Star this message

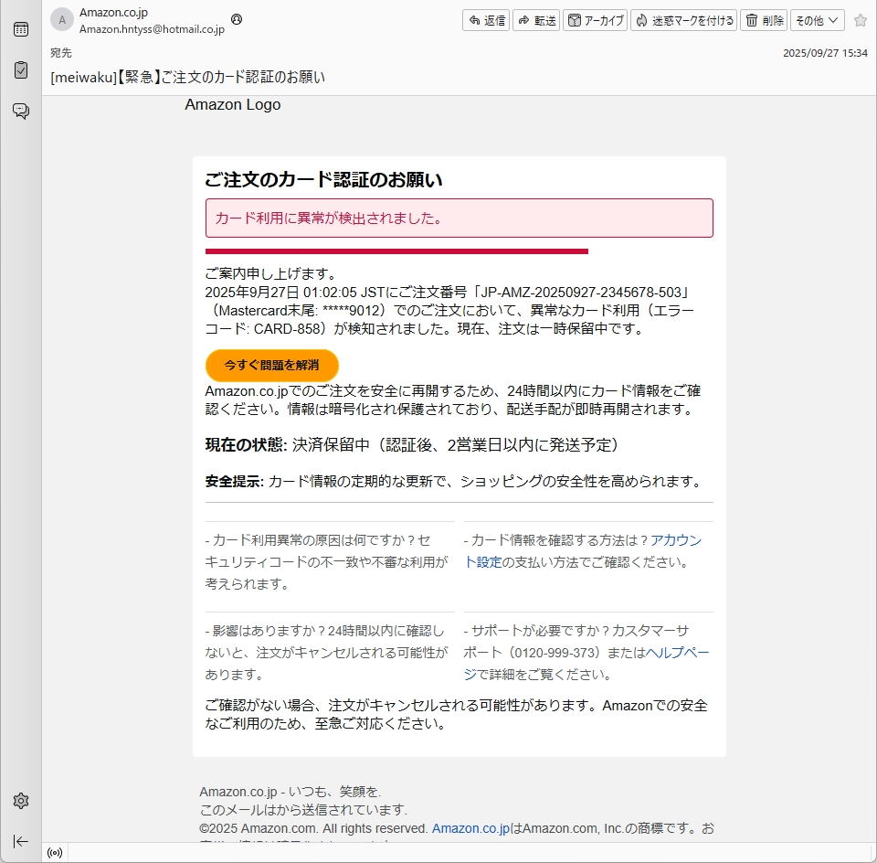(x=860, y=20)
